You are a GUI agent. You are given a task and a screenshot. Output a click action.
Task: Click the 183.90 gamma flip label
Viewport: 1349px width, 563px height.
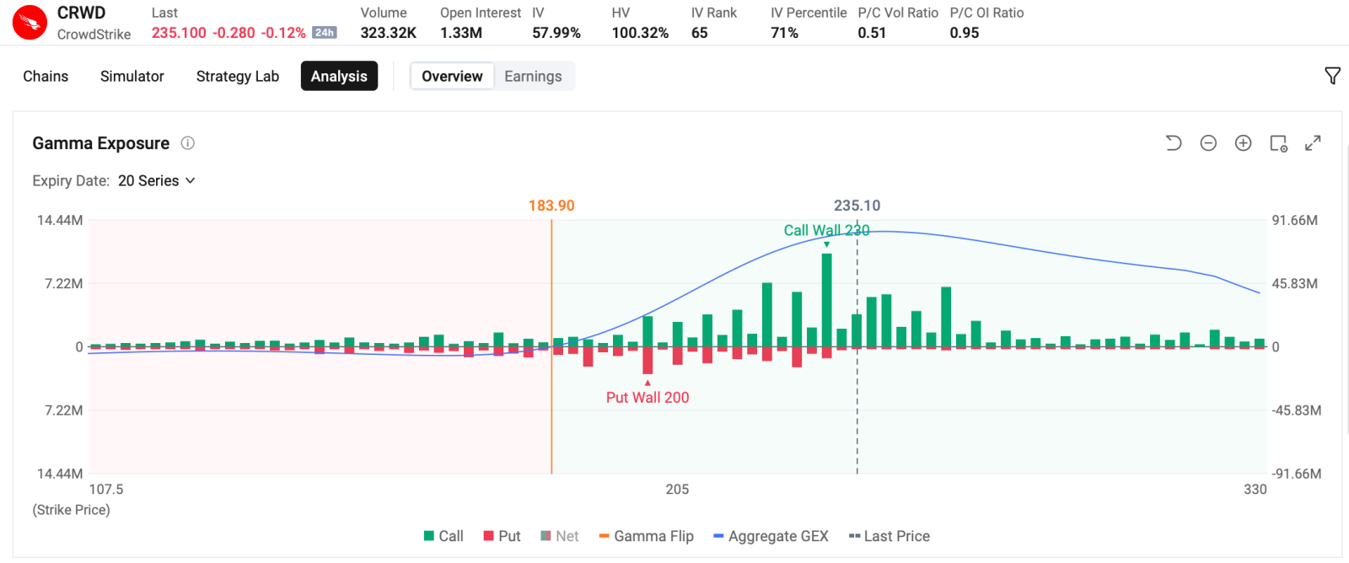point(551,206)
